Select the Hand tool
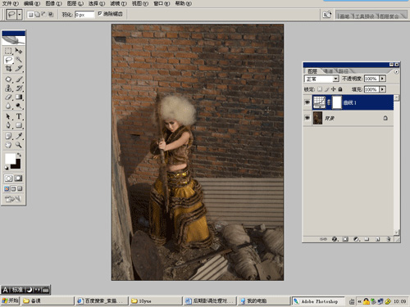Viewport: 410px width, 307px height. tap(8, 145)
